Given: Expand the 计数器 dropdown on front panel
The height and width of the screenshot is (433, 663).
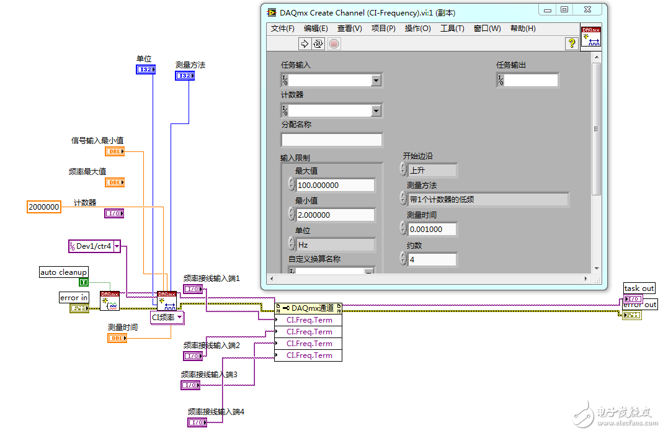Looking at the screenshot, I should pos(376,110).
